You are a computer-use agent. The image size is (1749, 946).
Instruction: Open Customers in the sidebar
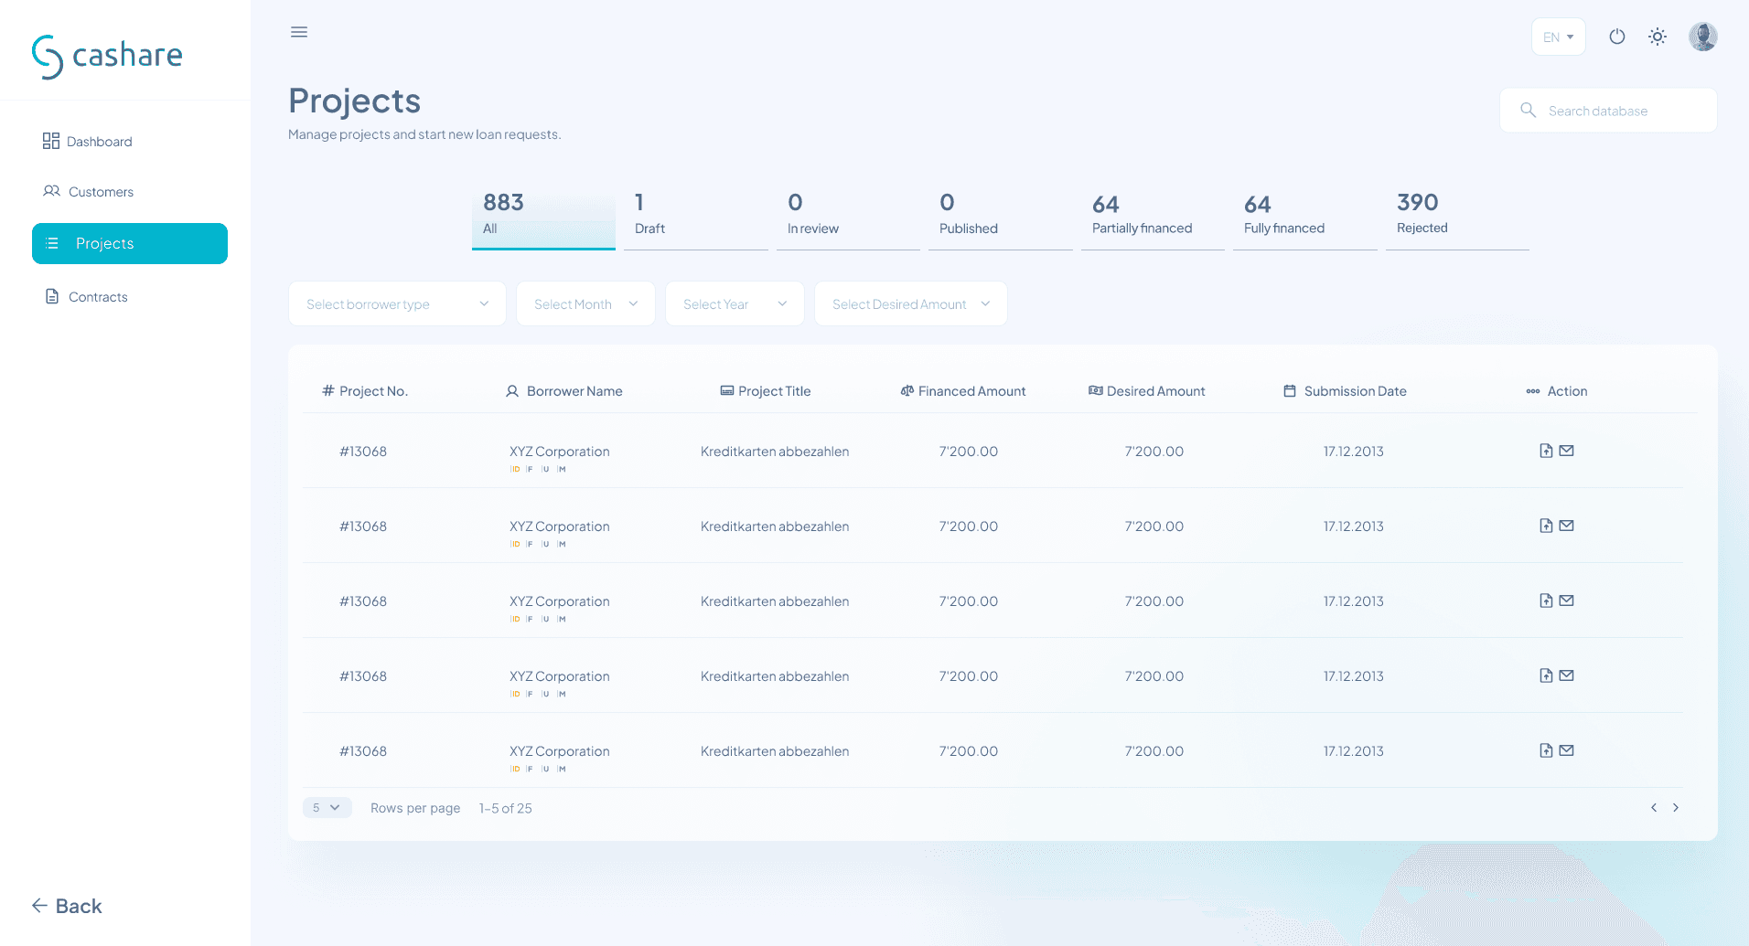[89, 191]
